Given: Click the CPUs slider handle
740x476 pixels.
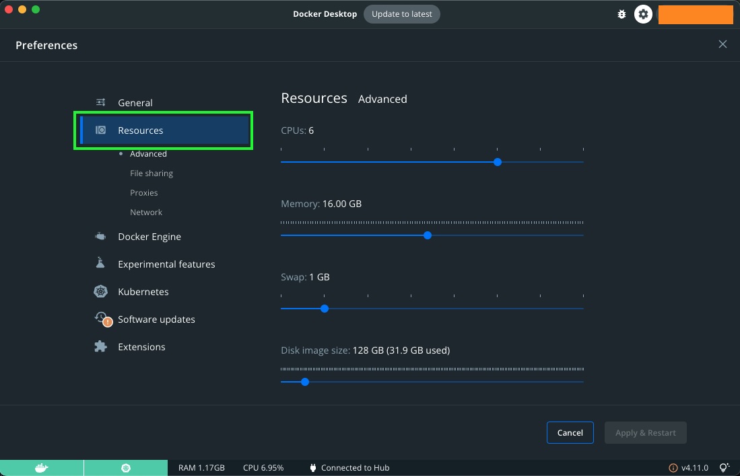Looking at the screenshot, I should 498,162.
